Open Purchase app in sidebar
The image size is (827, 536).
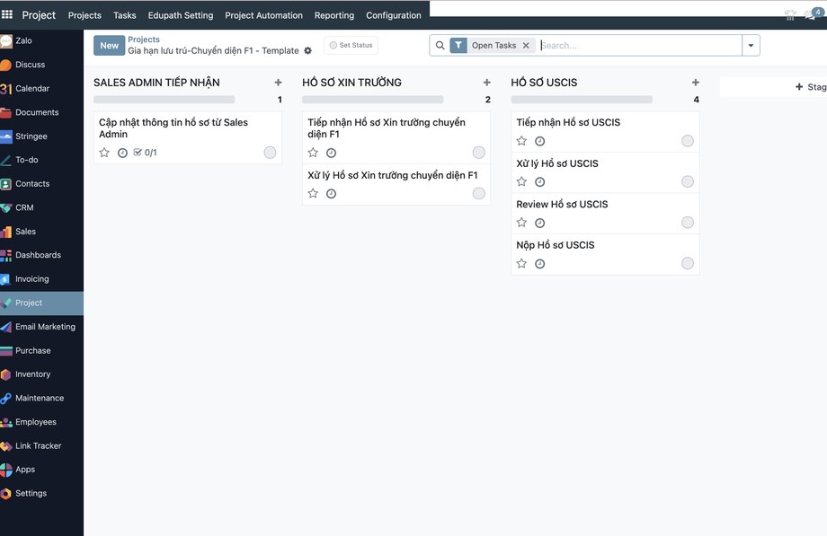[x=41, y=350]
